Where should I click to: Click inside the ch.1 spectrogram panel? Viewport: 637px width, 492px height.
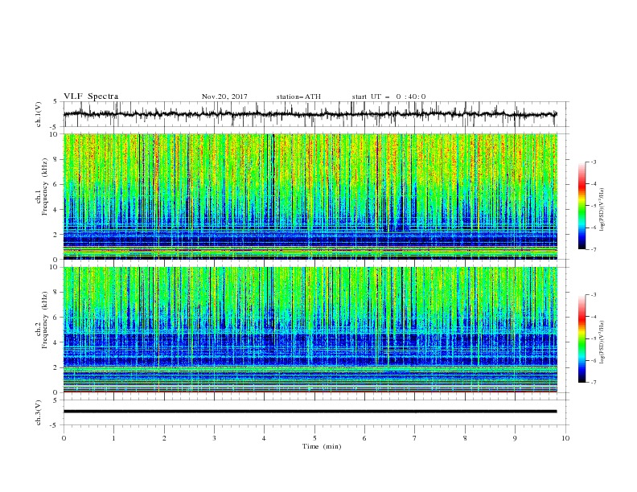pyautogui.click(x=310, y=196)
